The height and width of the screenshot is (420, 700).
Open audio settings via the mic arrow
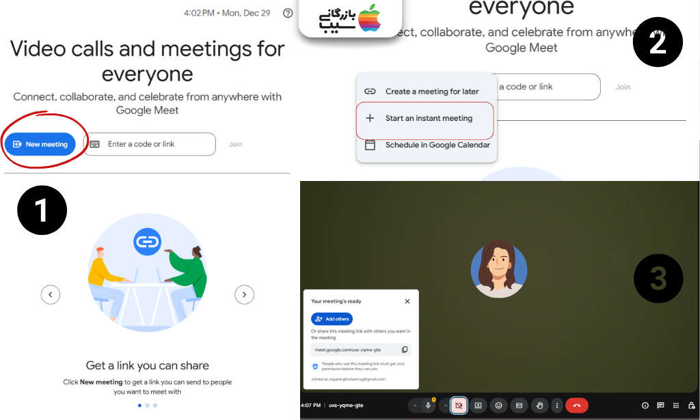coord(414,405)
